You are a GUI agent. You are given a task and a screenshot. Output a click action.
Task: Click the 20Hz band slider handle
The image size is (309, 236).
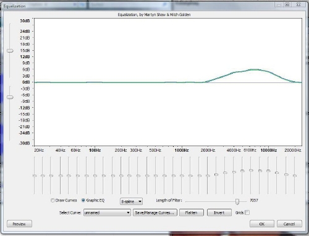tap(35, 176)
